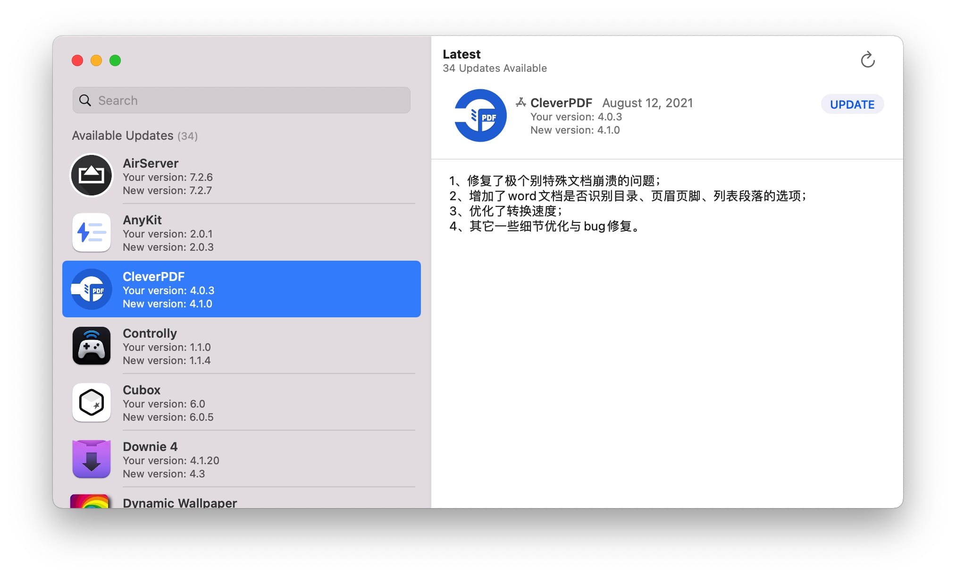956x578 pixels.
Task: Click the UPDATE button for CleverPDF
Action: 852,104
